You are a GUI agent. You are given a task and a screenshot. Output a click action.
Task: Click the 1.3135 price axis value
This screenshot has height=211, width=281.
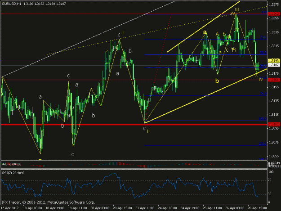pyautogui.click(x=274, y=101)
